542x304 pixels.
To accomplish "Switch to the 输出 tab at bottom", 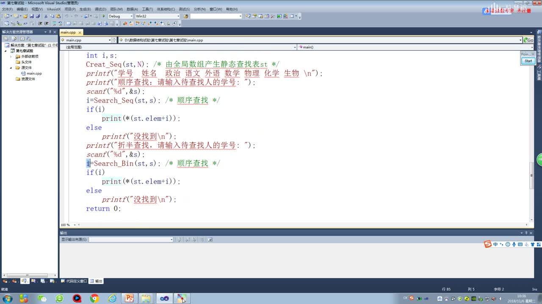I will [x=96, y=281].
